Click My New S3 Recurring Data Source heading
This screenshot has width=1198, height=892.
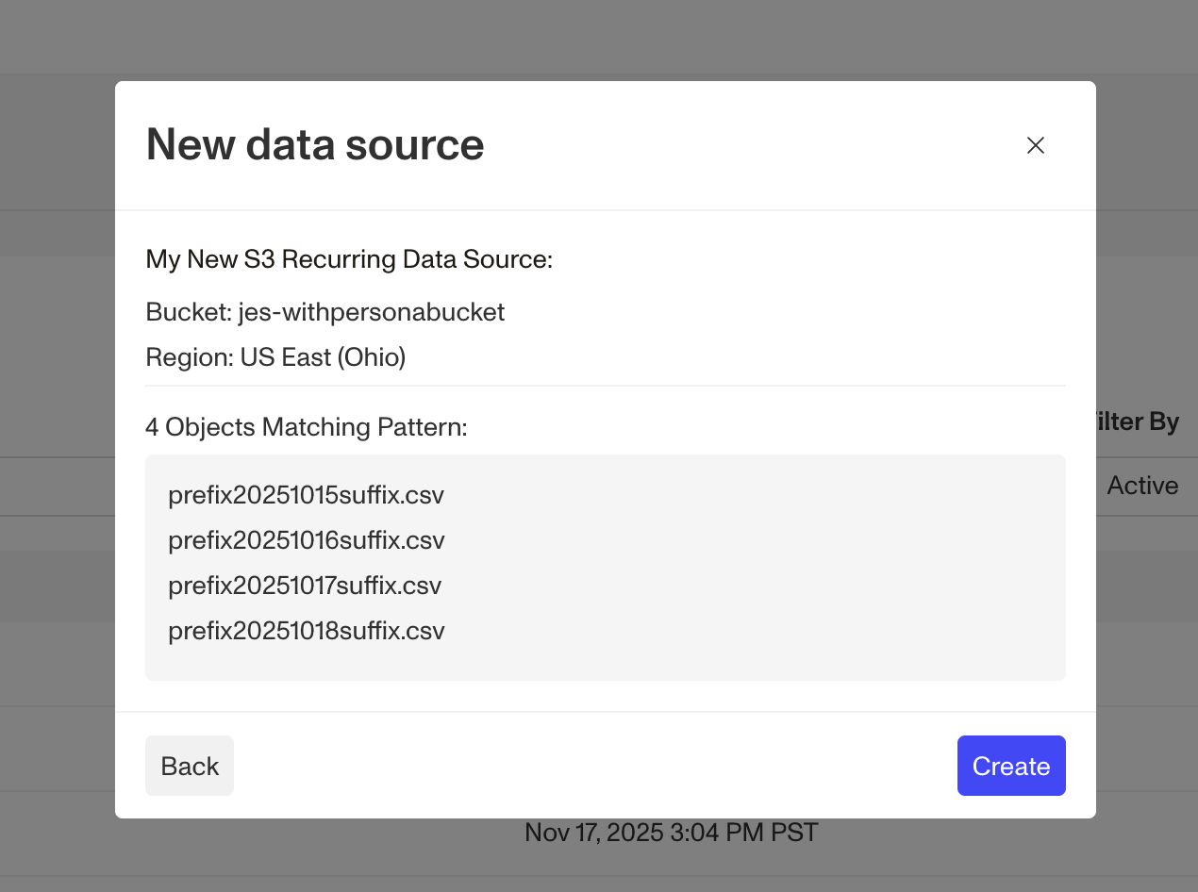[349, 258]
